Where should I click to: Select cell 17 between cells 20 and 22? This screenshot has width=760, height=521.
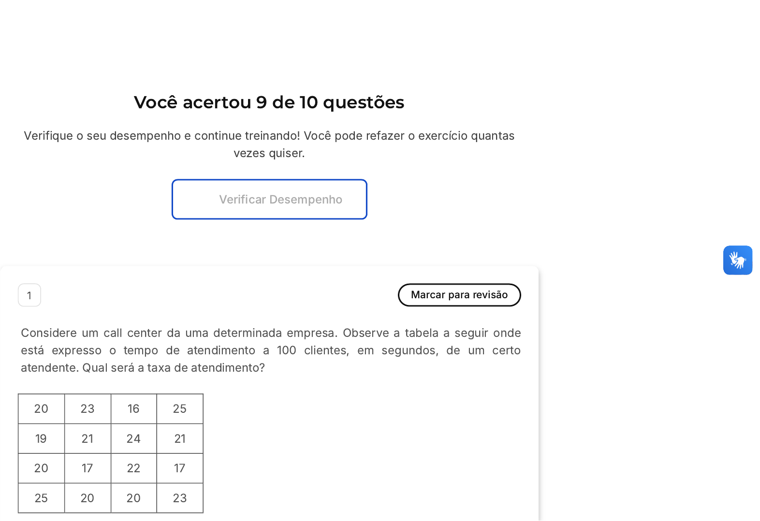pyautogui.click(x=88, y=468)
